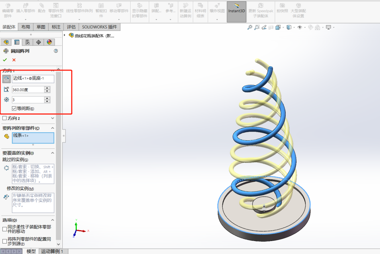Collapse the 要阵列的零部件 section
Image resolution: width=380 pixels, height=254 pixels.
53,128
